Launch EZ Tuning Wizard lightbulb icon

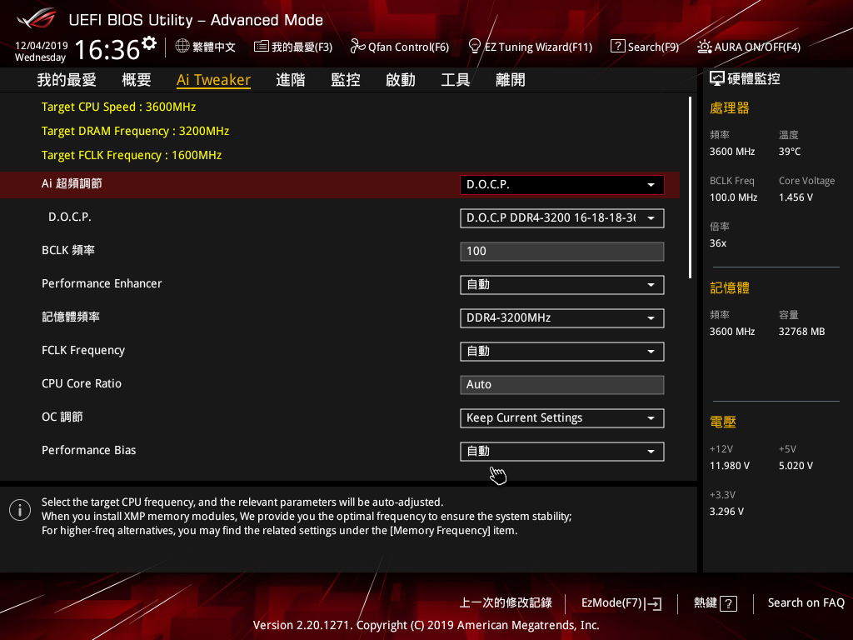pyautogui.click(x=474, y=47)
